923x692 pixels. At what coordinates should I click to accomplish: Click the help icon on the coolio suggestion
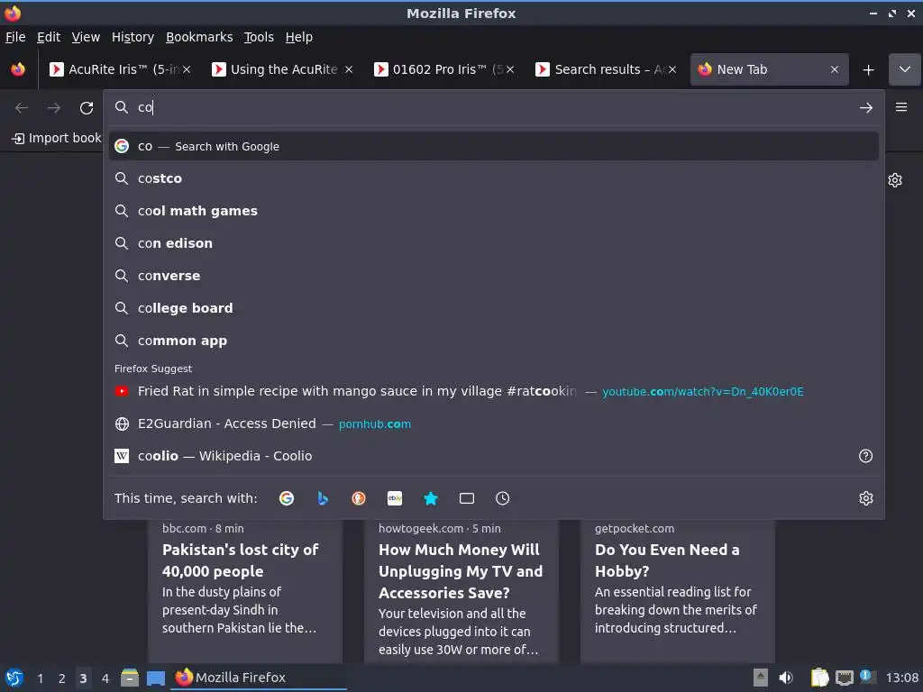pos(866,456)
